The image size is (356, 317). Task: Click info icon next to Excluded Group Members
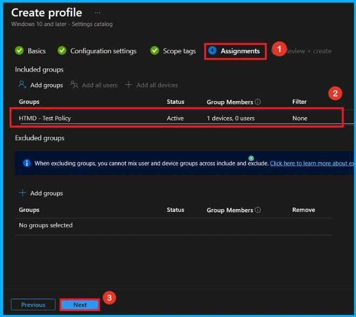coord(258,210)
